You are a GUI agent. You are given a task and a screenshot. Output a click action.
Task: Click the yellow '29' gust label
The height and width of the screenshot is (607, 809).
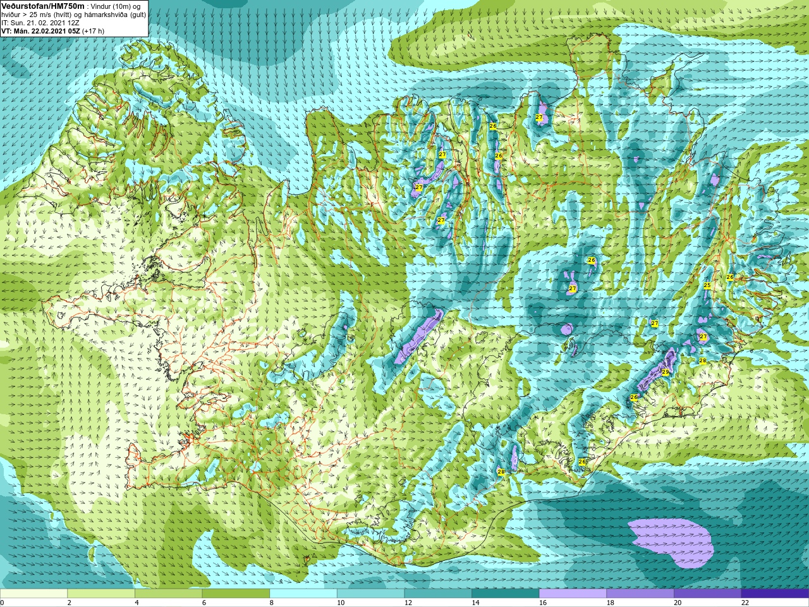pyautogui.click(x=665, y=372)
